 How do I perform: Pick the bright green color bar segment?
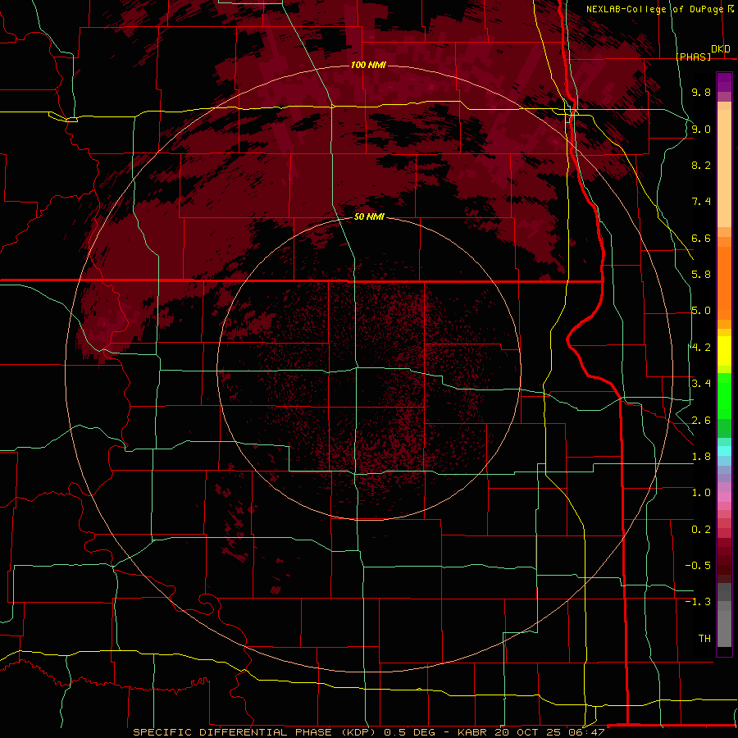724,396
